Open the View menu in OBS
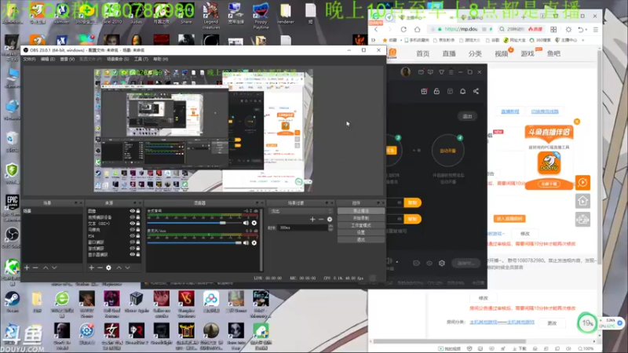Viewport: 628px width, 353px height. click(x=68, y=60)
